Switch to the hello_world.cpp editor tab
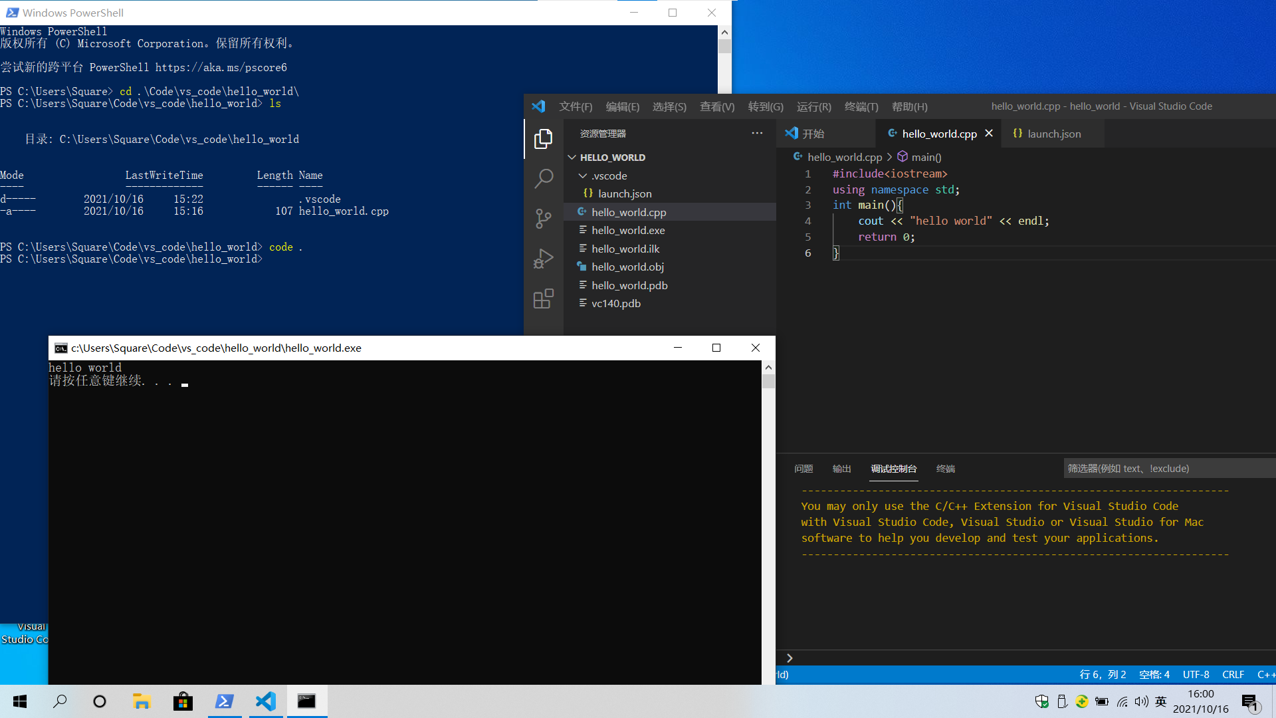The height and width of the screenshot is (718, 1276). tap(938, 134)
